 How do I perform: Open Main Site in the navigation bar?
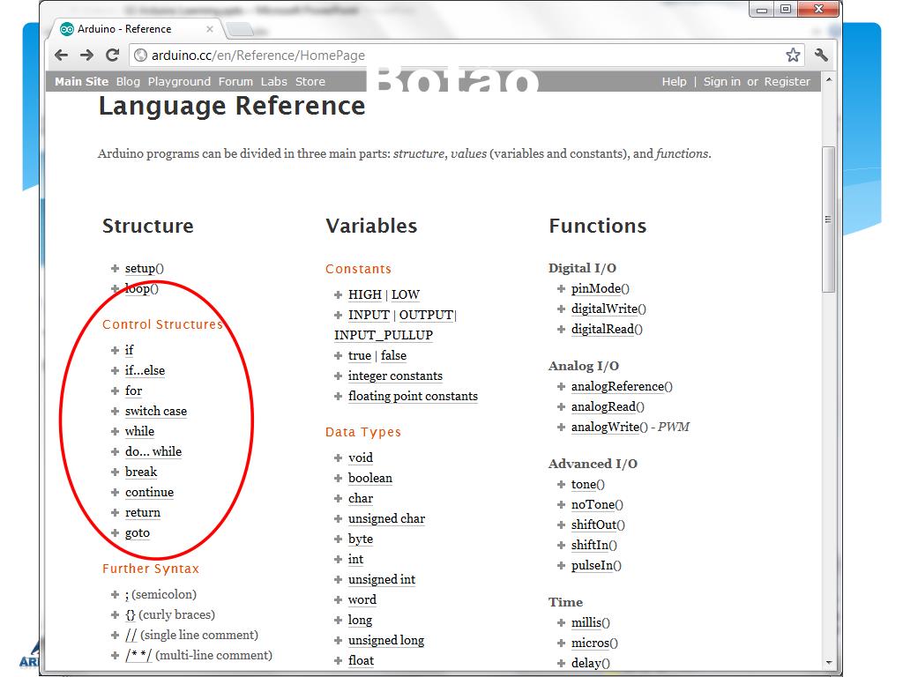[x=82, y=82]
